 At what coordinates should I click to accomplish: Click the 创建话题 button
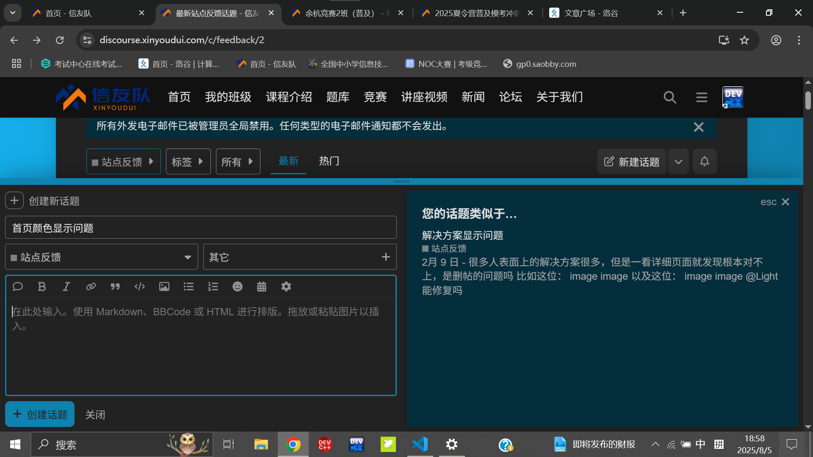(x=39, y=414)
